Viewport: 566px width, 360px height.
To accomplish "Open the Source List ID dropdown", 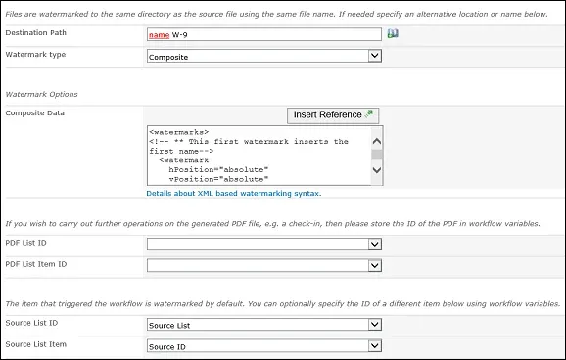I will (x=264, y=325).
